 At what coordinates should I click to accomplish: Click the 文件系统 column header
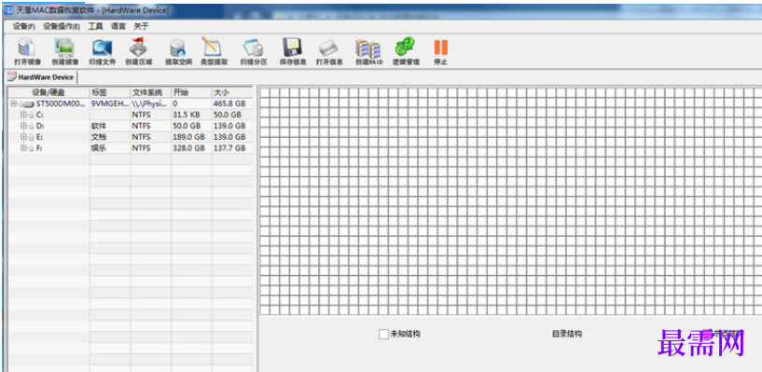151,92
